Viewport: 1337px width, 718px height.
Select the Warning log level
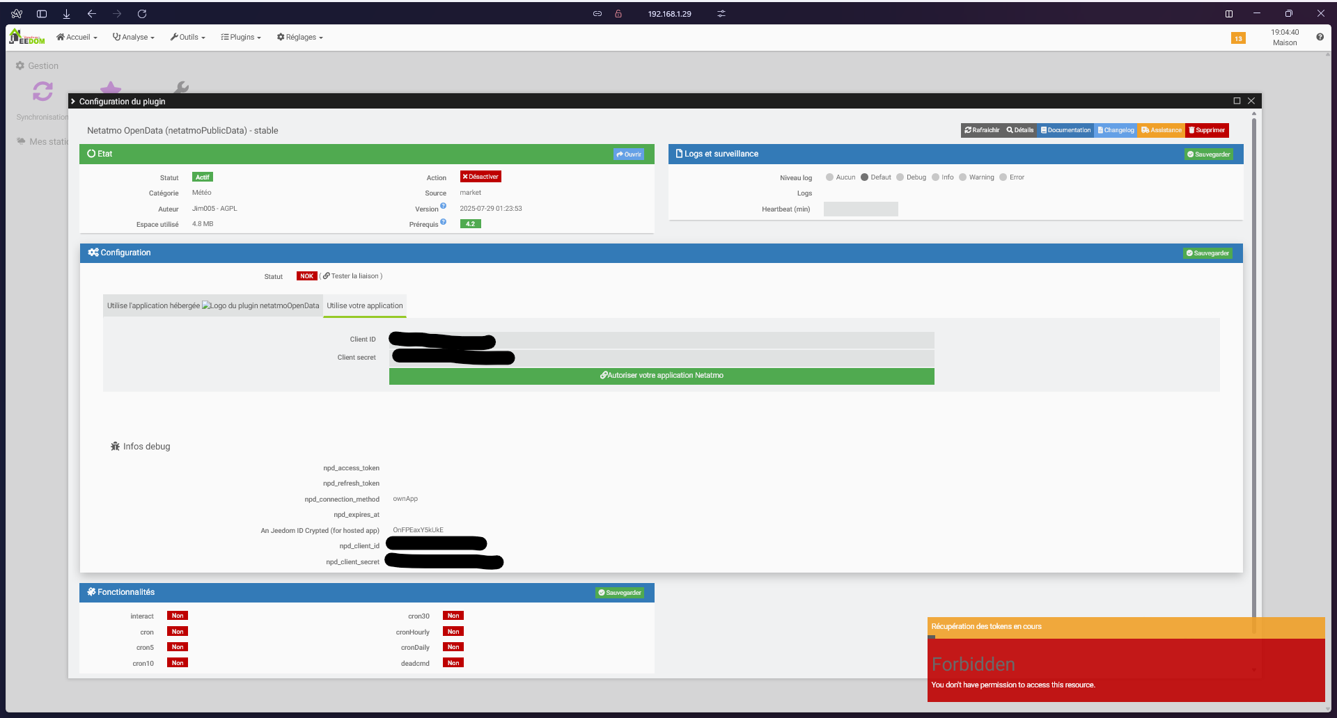pyautogui.click(x=963, y=177)
